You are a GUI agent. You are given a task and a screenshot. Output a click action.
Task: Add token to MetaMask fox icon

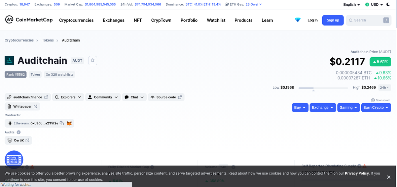coord(69,123)
